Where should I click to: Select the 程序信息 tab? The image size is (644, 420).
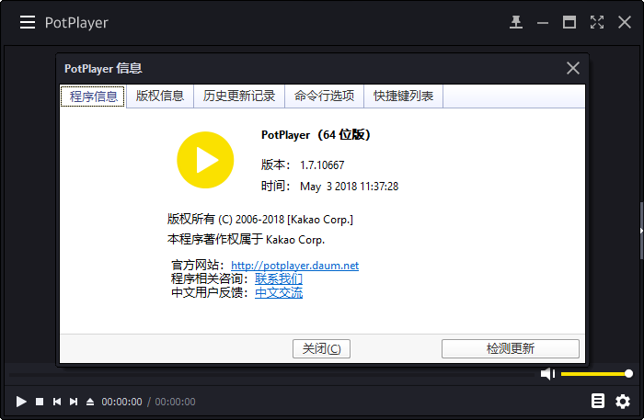tap(93, 96)
